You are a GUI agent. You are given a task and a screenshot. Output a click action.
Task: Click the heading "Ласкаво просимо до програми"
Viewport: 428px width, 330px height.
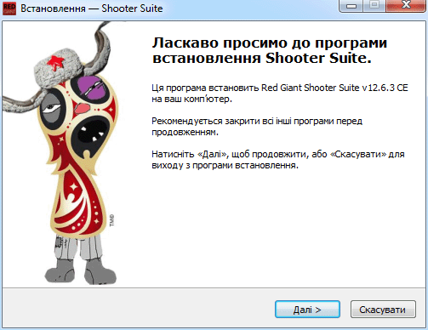[x=270, y=43]
